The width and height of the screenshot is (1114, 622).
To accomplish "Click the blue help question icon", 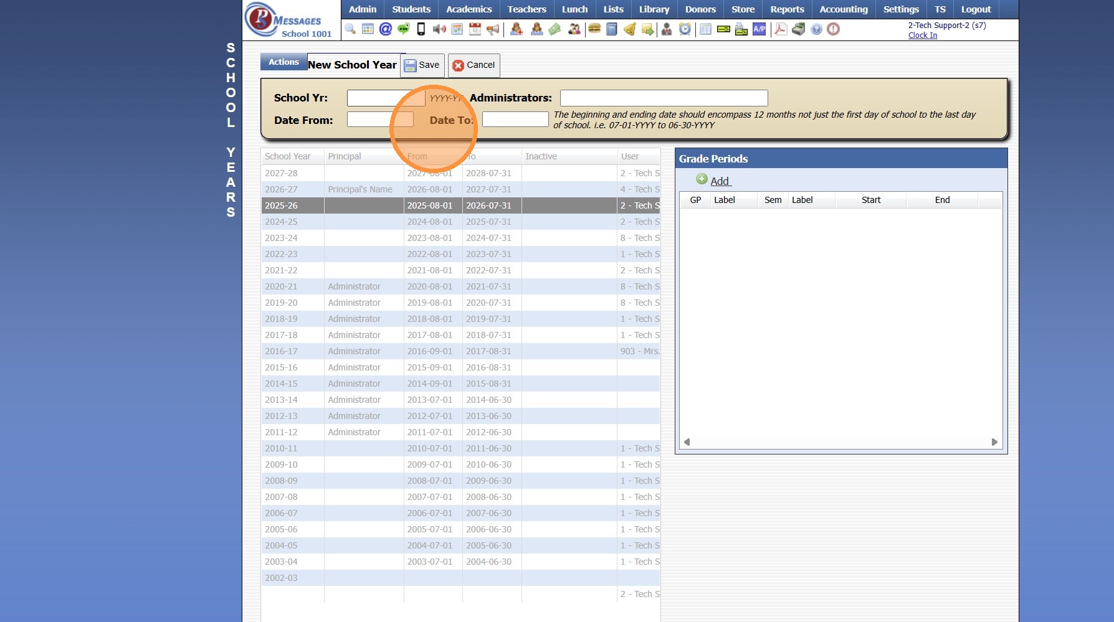I will click(816, 29).
